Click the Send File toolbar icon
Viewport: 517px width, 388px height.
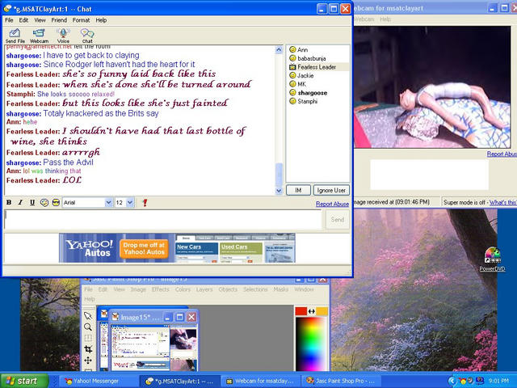point(15,36)
